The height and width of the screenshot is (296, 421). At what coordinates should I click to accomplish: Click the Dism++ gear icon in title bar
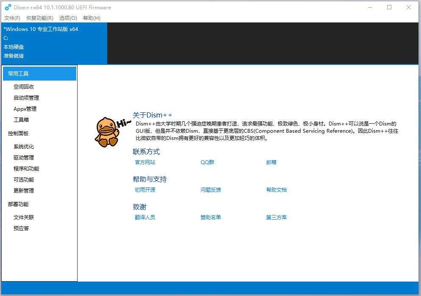point(8,8)
